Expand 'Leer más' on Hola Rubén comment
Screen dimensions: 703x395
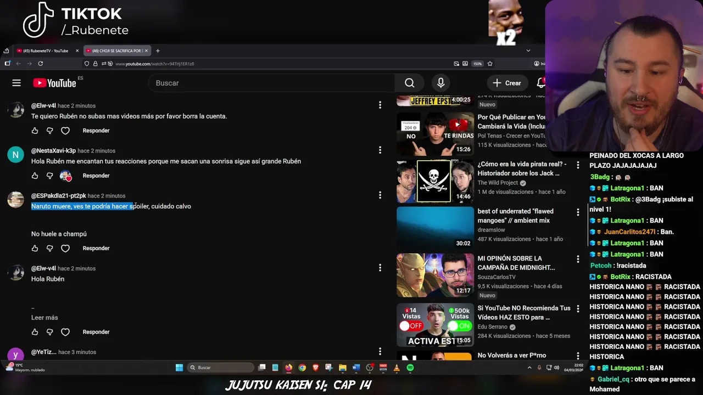44,318
